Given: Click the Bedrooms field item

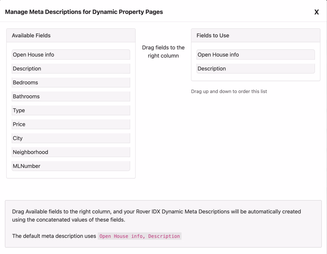Looking at the screenshot, I should pyautogui.click(x=71, y=82).
